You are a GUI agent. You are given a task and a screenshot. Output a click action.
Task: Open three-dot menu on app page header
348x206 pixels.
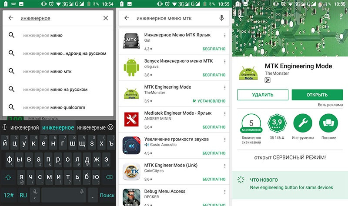click(341, 16)
